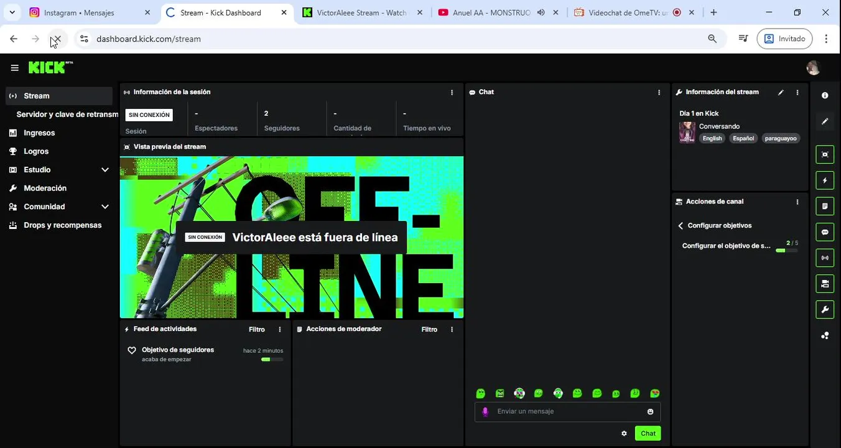This screenshot has width=841, height=448.
Task: Insert the first green blob emote
Action: [480, 393]
